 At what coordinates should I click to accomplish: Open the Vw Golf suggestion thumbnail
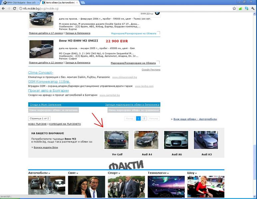tap(117, 140)
